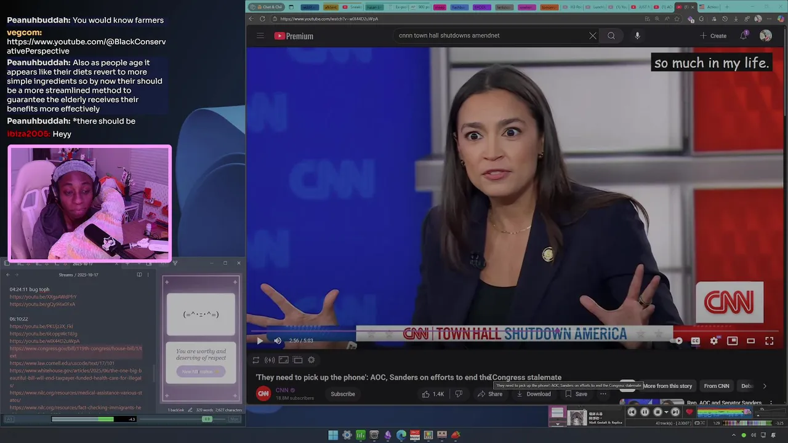788x443 pixels.
Task: Open a new browser tab with plus
Action: pos(726,7)
